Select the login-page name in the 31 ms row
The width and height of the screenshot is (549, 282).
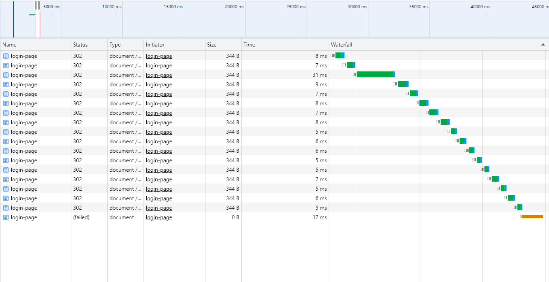24,75
